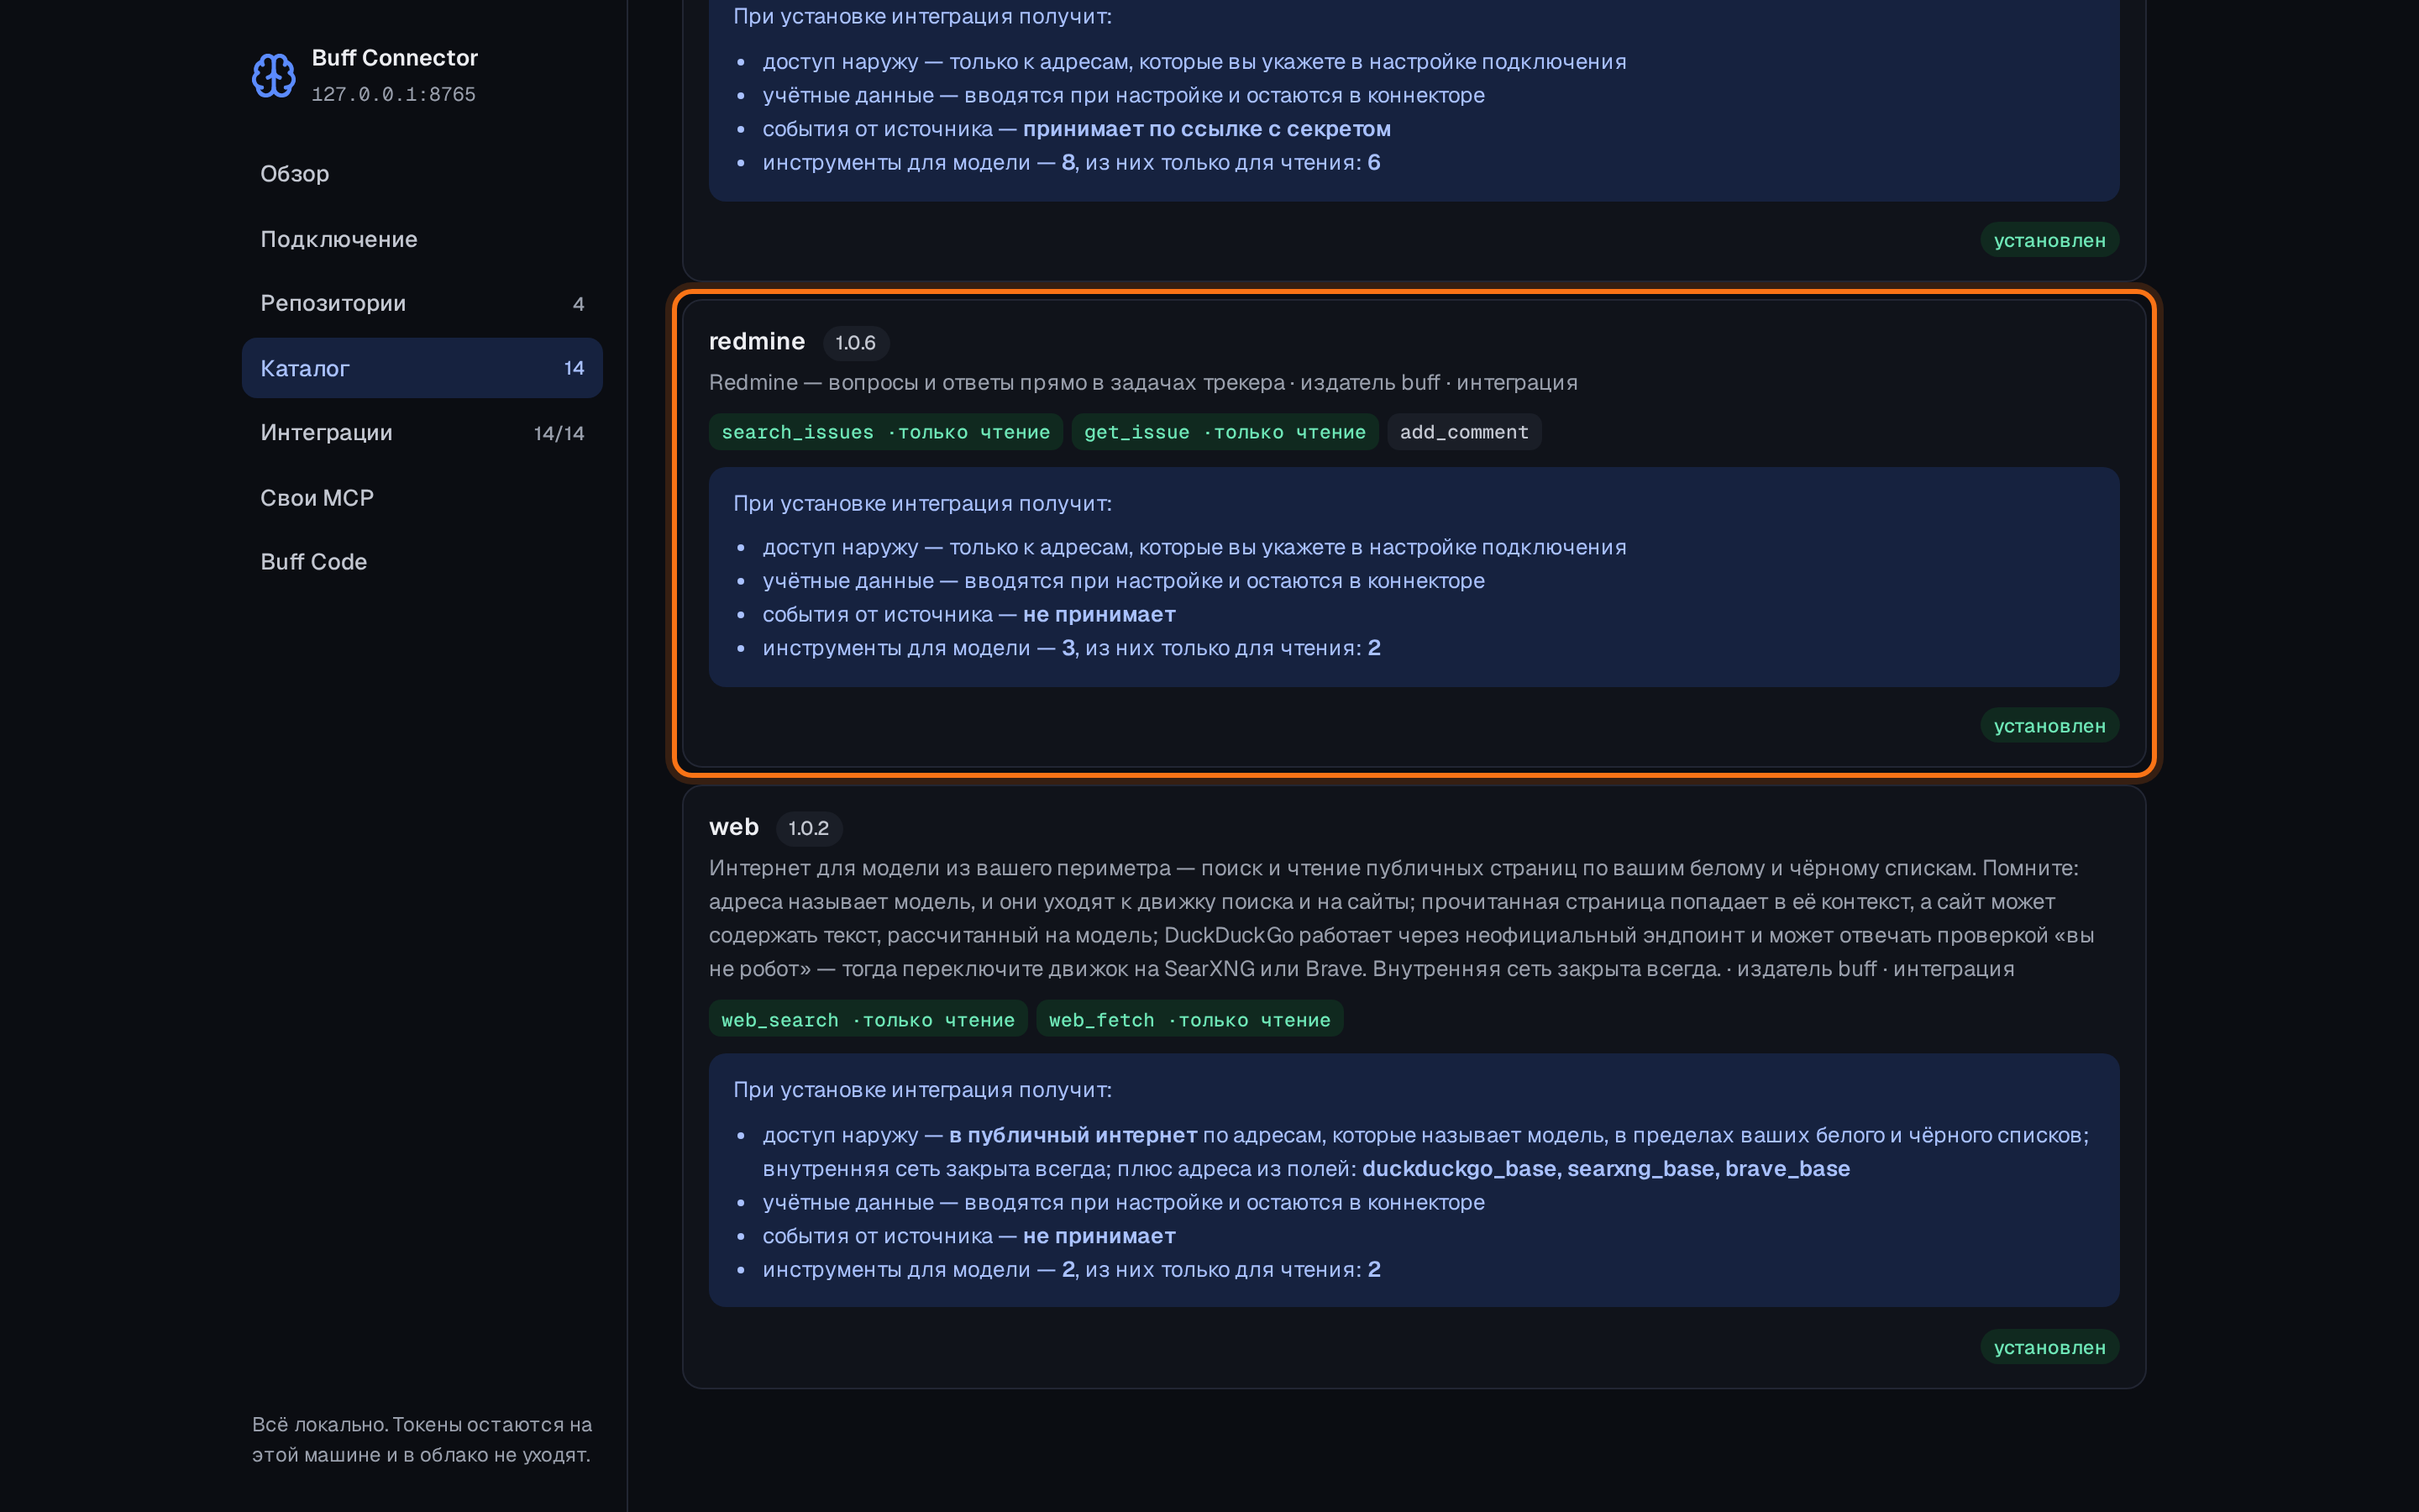Select the add_comment tool tag
2419x1512 pixels.
click(1463, 432)
